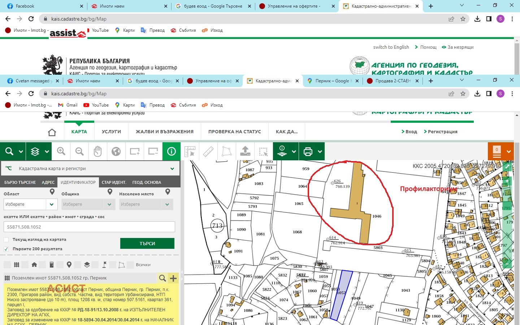This screenshot has width=520, height=325.
Task: Check 'Текущ изглед на картата' checkbox
Action: (6, 240)
